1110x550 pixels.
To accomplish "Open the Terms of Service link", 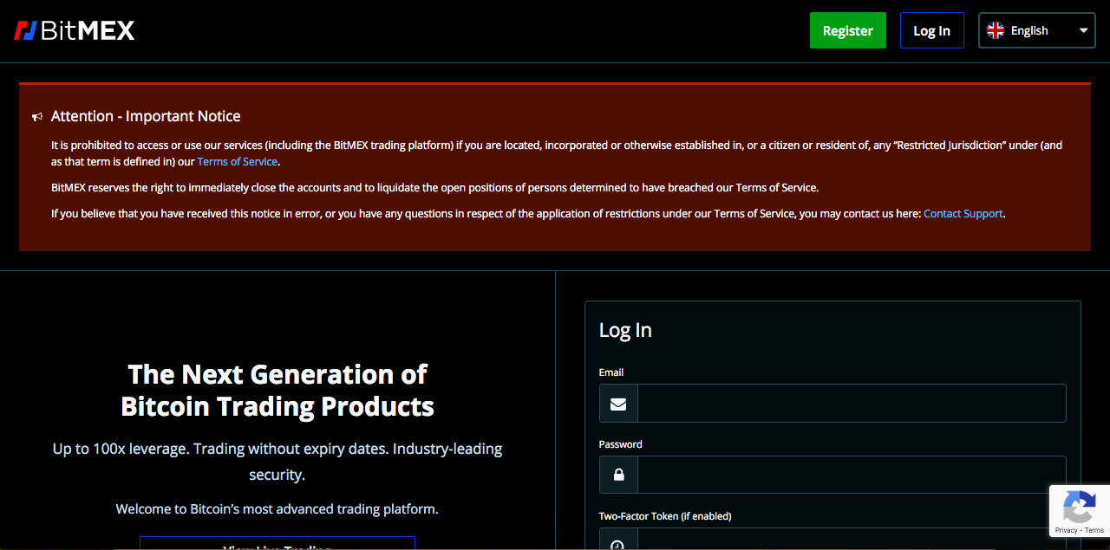I will [x=238, y=162].
